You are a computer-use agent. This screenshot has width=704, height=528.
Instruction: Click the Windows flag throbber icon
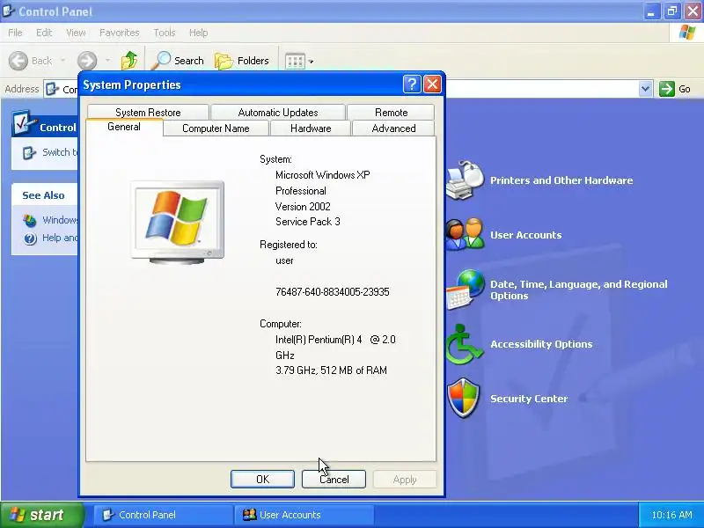coord(686,33)
